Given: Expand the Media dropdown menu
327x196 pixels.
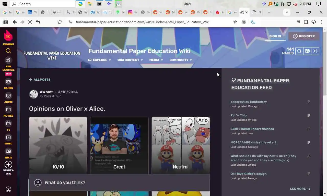Looking at the screenshot, I should 156,60.
